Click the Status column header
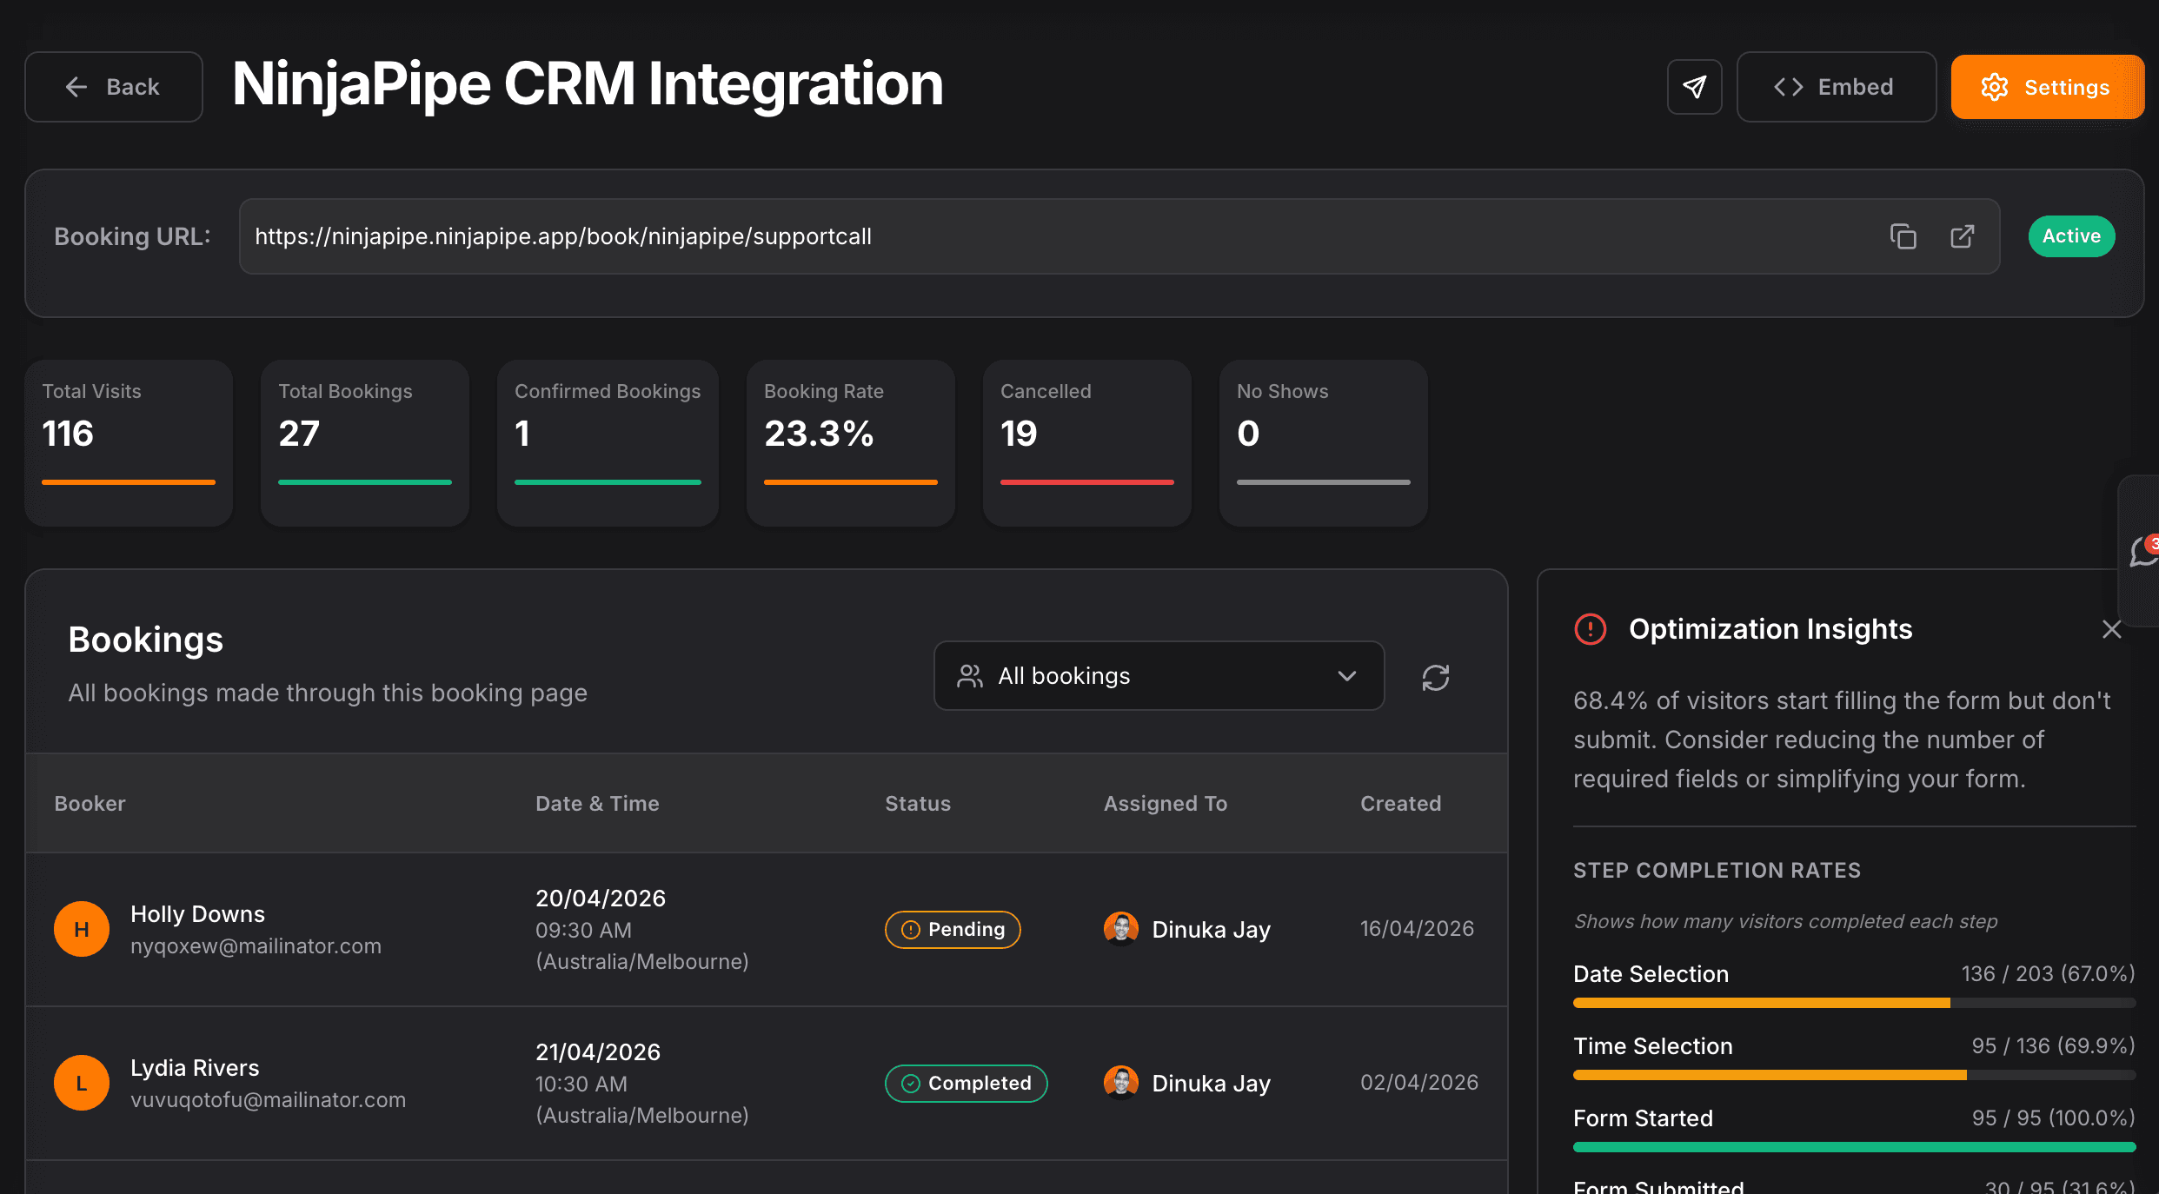This screenshot has width=2159, height=1194. pos(918,804)
